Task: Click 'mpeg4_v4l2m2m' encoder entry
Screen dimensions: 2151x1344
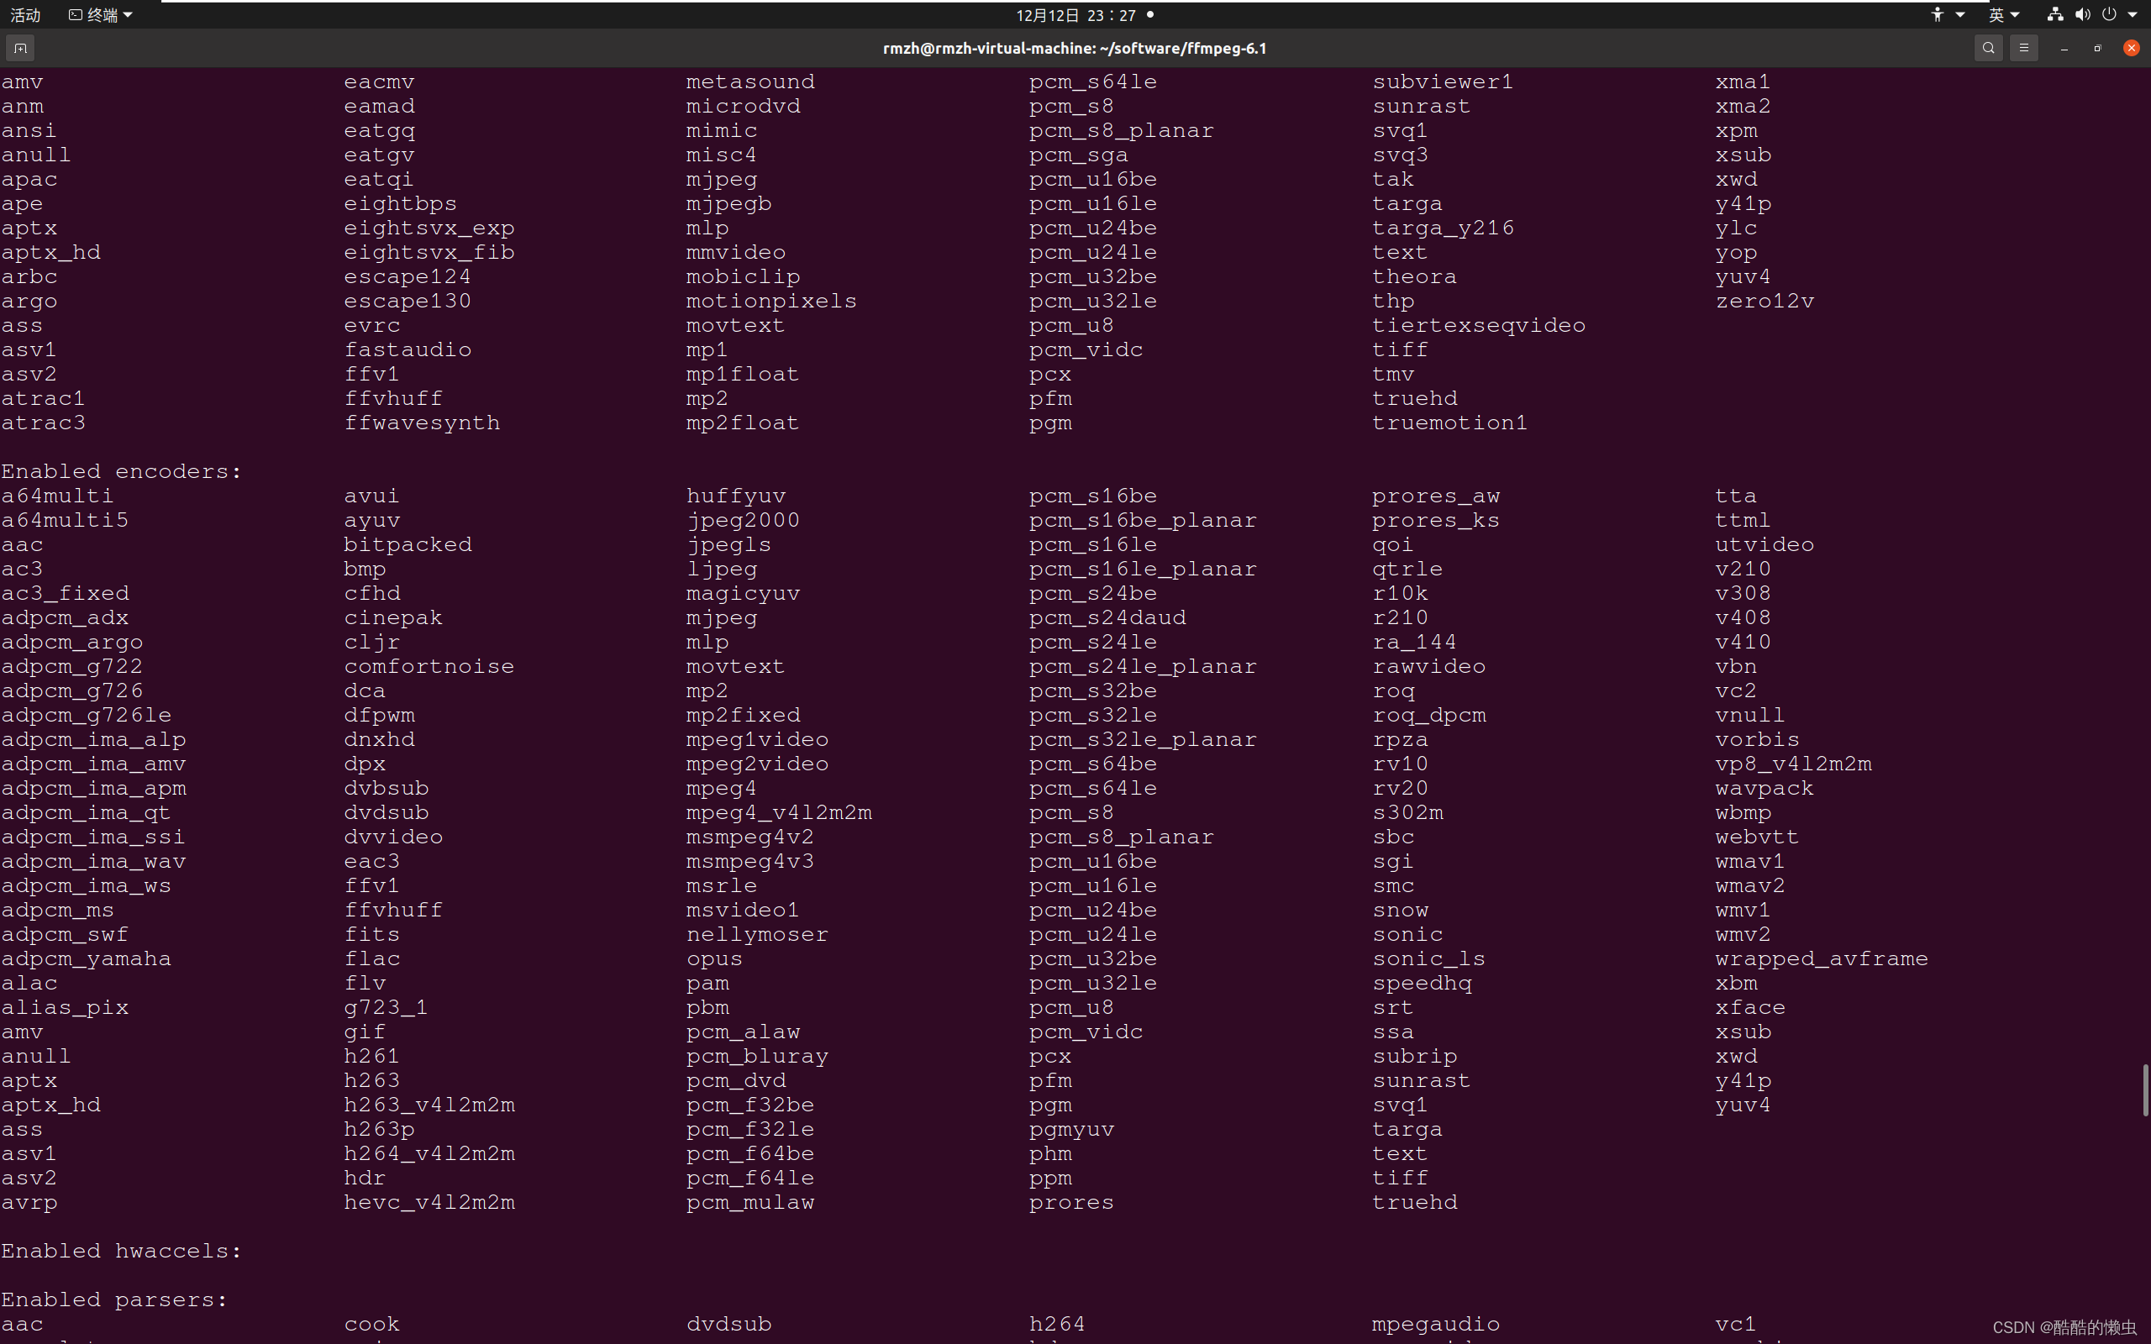Action: click(779, 812)
